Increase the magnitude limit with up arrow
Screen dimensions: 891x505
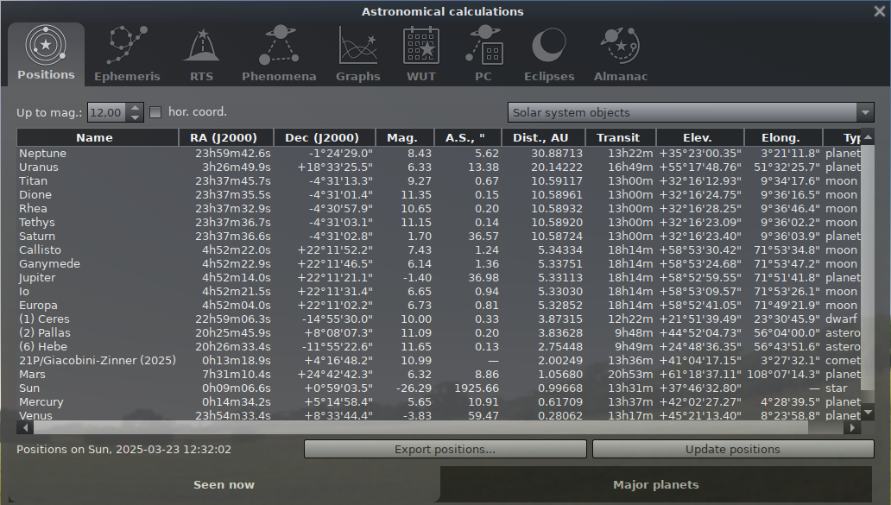[x=136, y=108]
